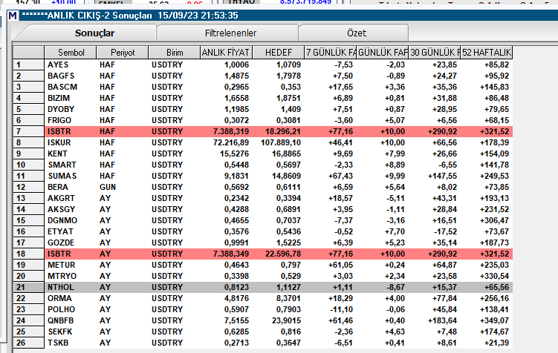Click AKGRT daily change -5,11

coord(395,198)
